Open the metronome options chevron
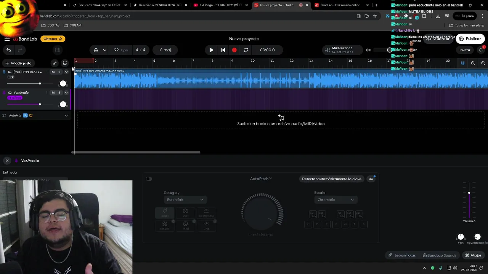This screenshot has height=274, width=488. 104,50
